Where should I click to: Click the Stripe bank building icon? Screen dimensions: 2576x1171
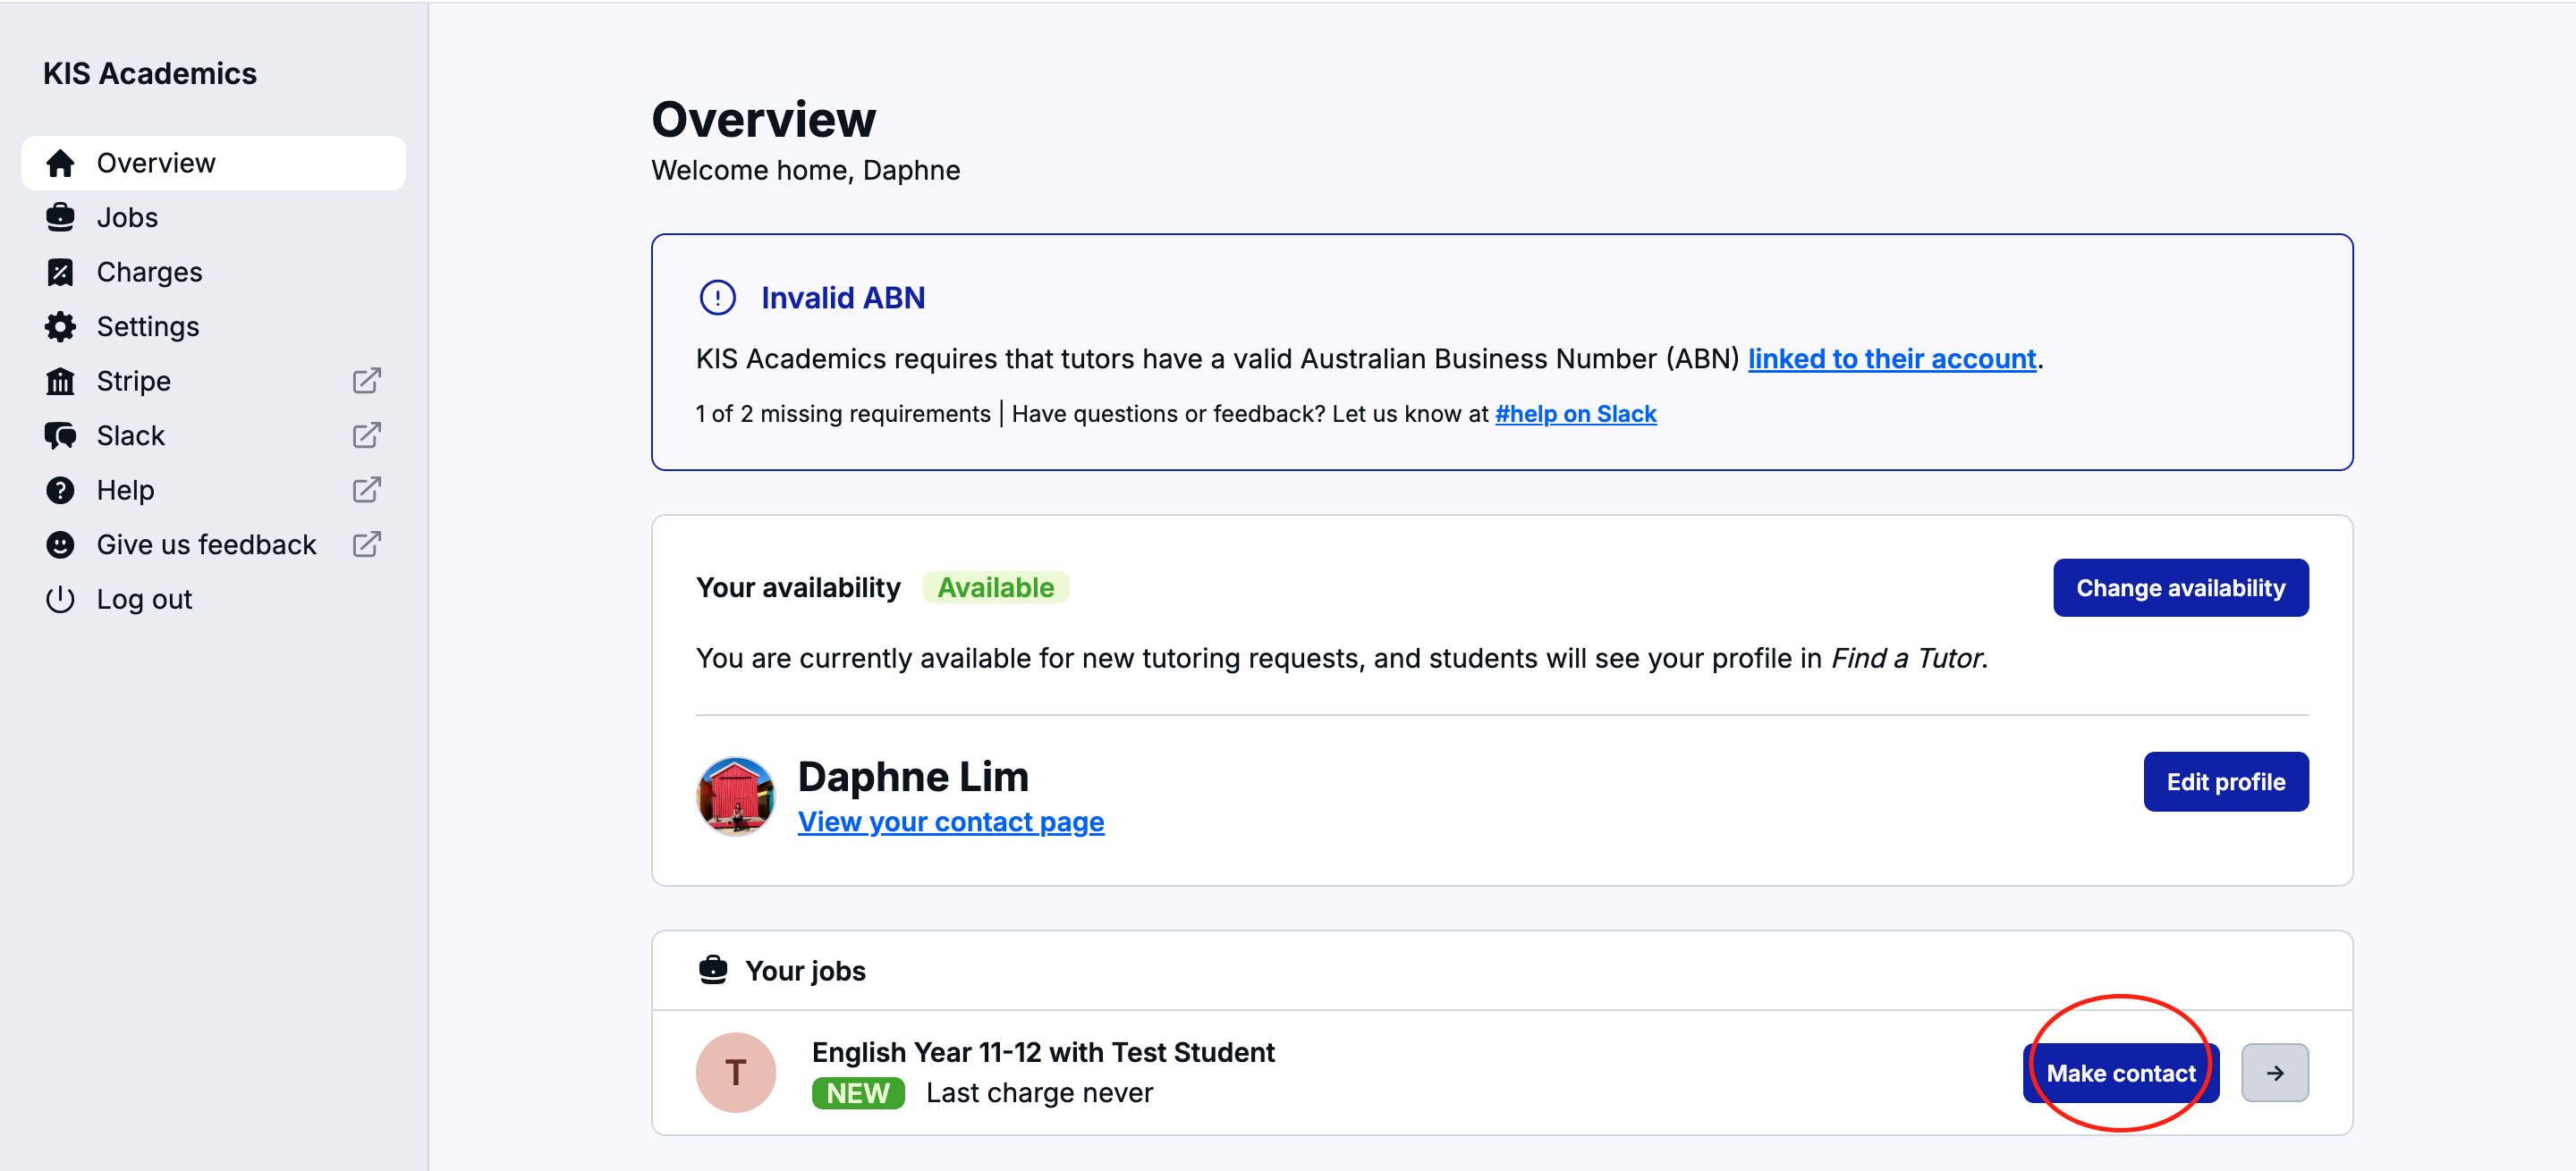click(60, 381)
